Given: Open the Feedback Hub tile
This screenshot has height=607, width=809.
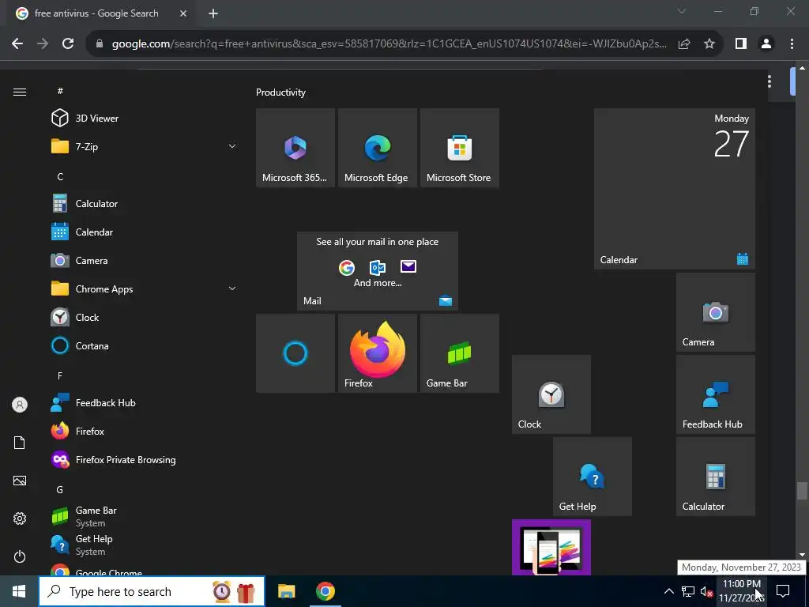Looking at the screenshot, I should click(716, 394).
